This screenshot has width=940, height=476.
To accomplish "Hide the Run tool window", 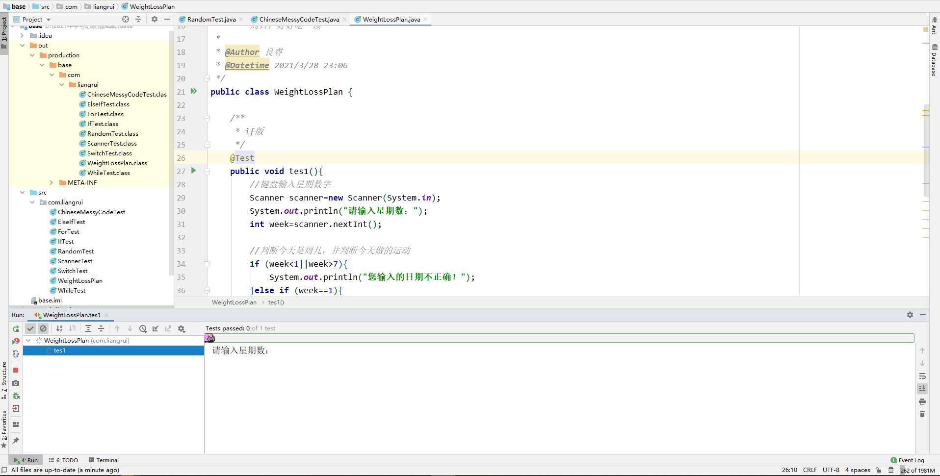I will click(923, 315).
